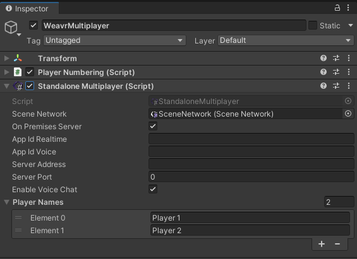Click the Player Names size field
The image size is (357, 259).
click(x=339, y=202)
